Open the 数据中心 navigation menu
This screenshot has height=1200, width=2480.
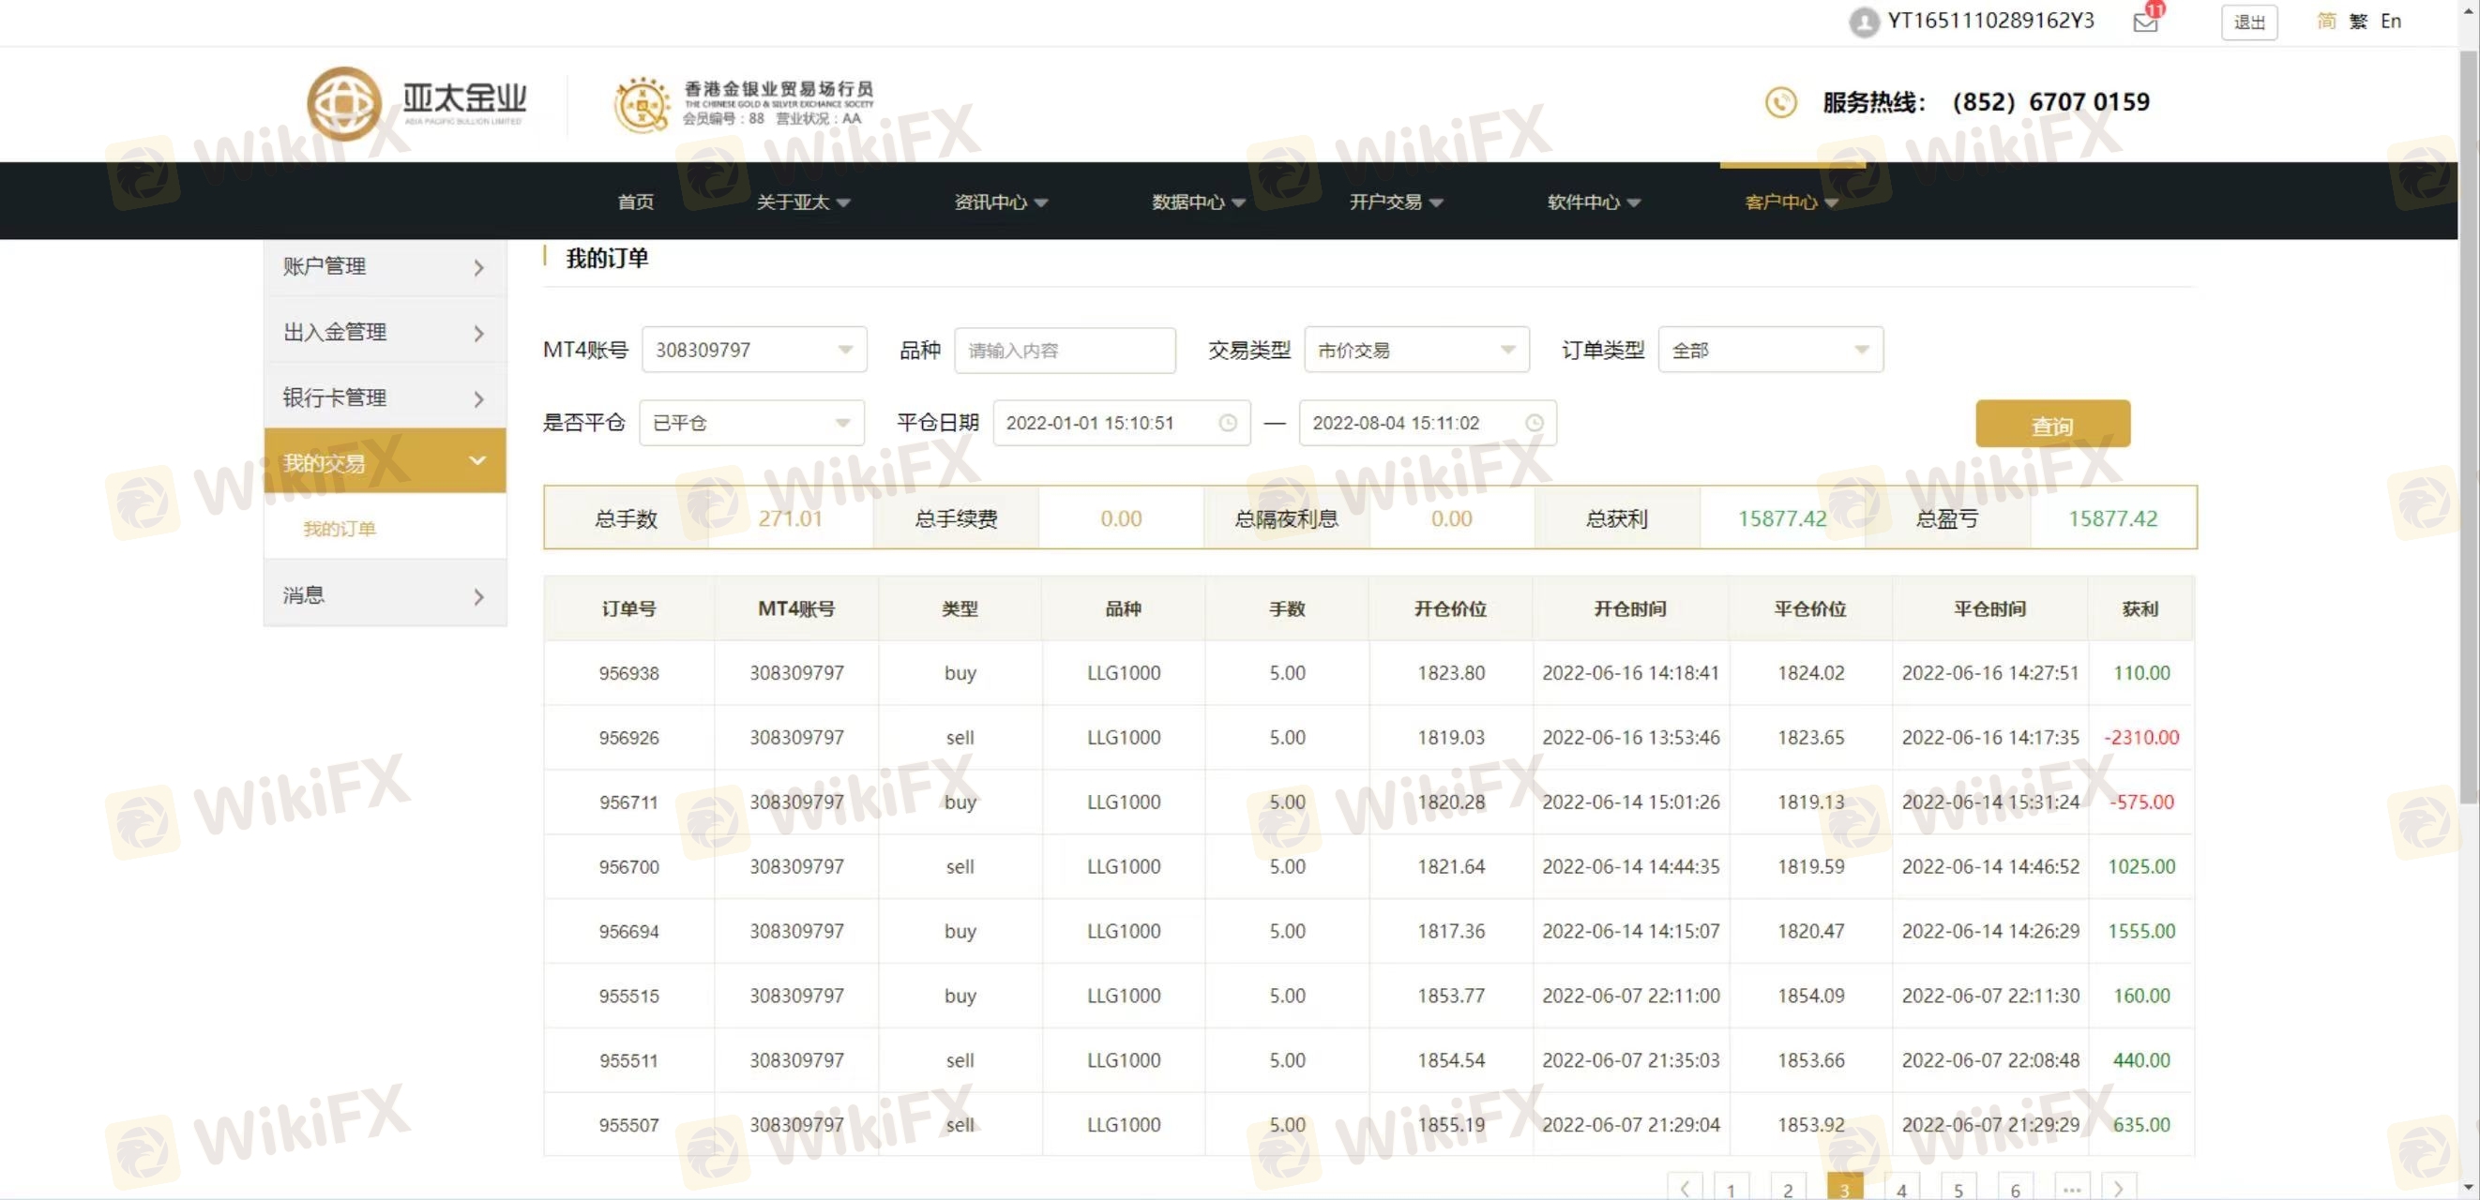1198,202
